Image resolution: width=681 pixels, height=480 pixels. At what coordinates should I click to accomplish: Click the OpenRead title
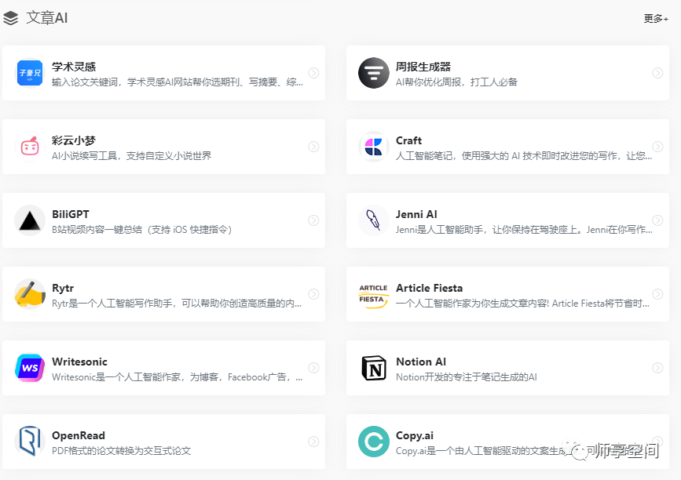point(79,435)
